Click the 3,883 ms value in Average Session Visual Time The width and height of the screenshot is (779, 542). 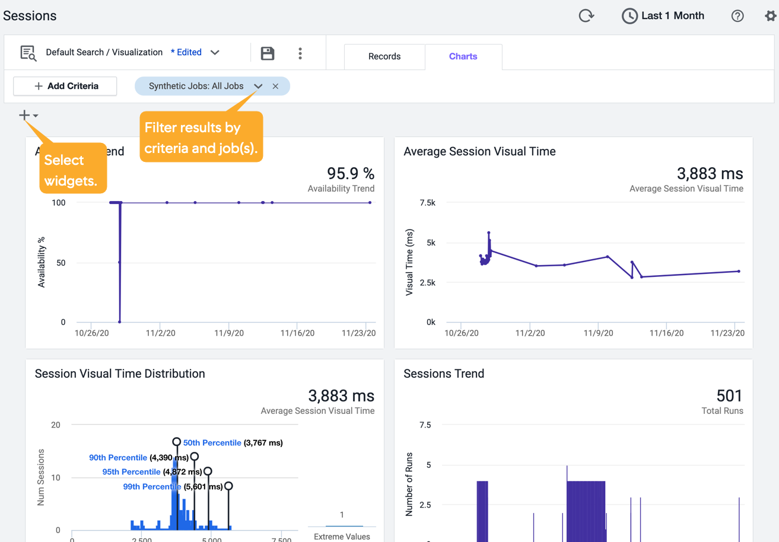[710, 173]
